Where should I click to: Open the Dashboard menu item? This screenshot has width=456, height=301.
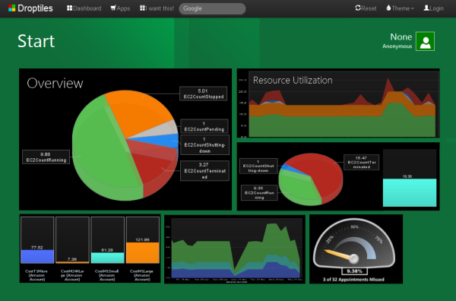(x=84, y=8)
